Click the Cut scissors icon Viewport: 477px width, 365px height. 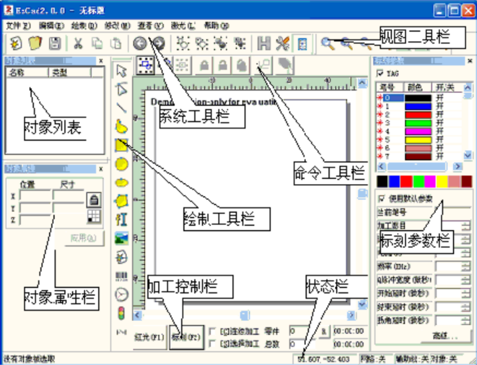coord(78,43)
